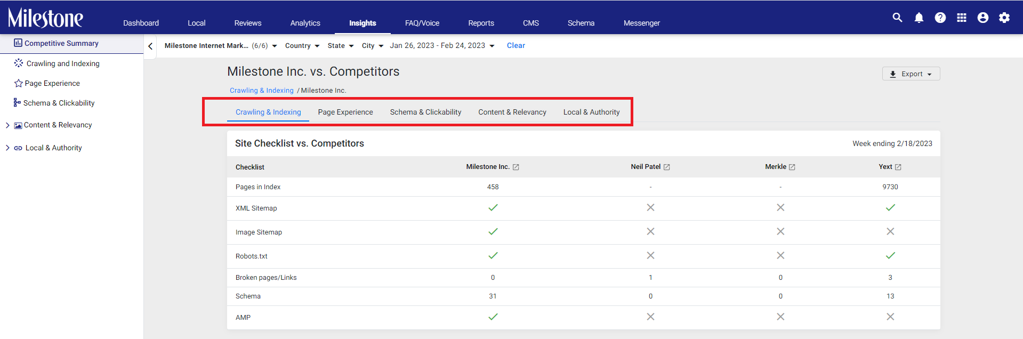Click Local & Authority link icon
This screenshot has height=339, width=1023.
click(x=18, y=148)
